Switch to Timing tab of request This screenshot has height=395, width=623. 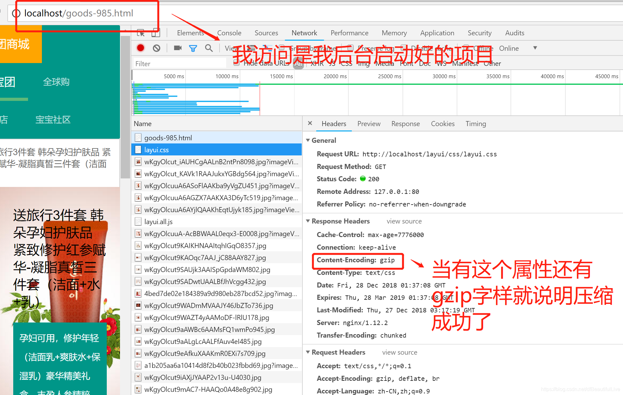476,124
